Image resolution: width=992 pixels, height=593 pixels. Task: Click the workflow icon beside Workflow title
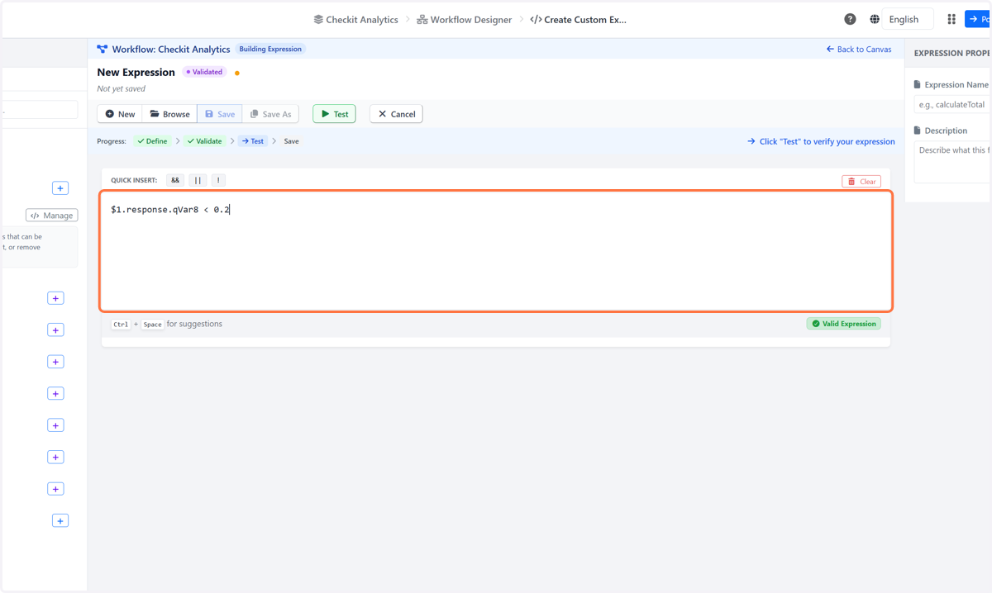(x=103, y=50)
